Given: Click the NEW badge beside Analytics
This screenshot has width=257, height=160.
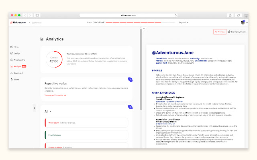Looking at the screenshot, I should coord(24,66).
